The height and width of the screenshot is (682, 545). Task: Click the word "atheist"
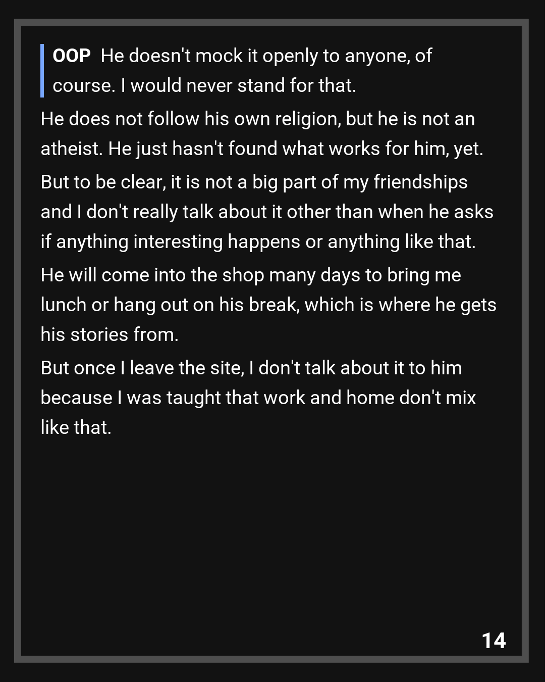[71, 149]
